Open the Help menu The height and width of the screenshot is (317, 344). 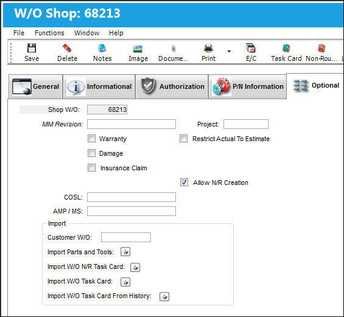tap(116, 33)
